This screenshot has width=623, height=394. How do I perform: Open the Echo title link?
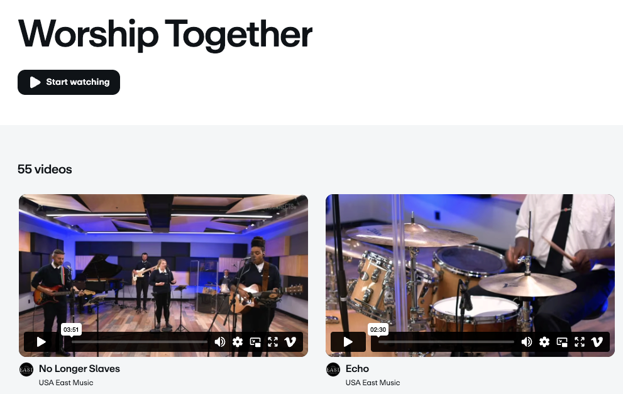pyautogui.click(x=357, y=369)
